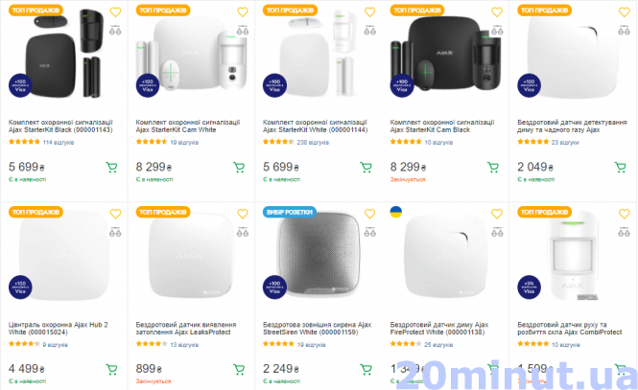Add Ajax StarterKit Black to wishlist

pos(115,12)
